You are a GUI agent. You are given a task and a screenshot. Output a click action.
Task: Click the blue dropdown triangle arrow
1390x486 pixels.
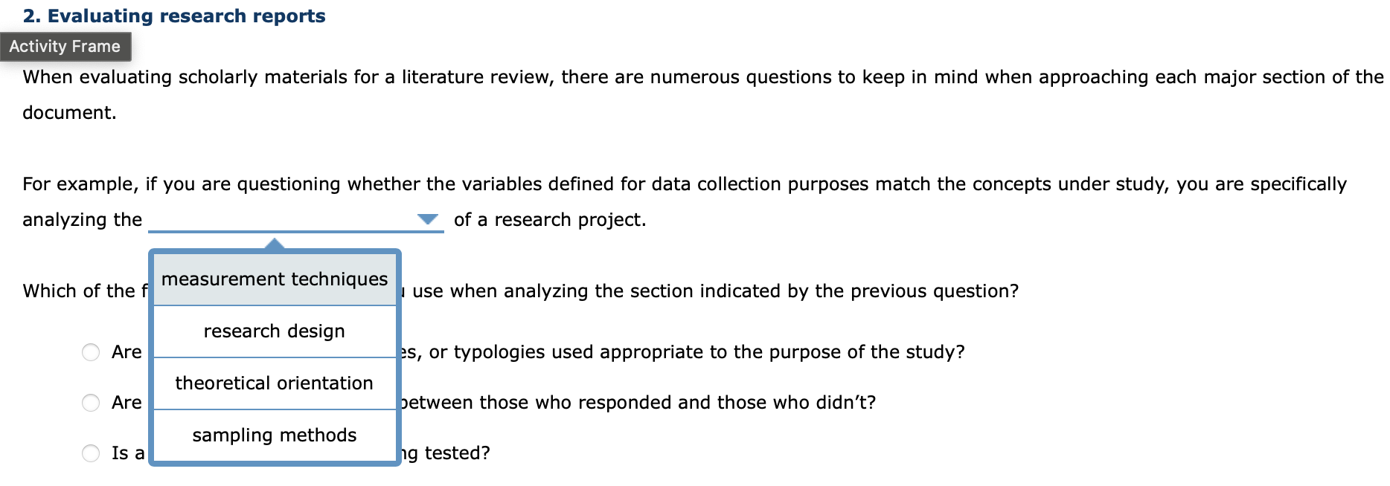[428, 218]
